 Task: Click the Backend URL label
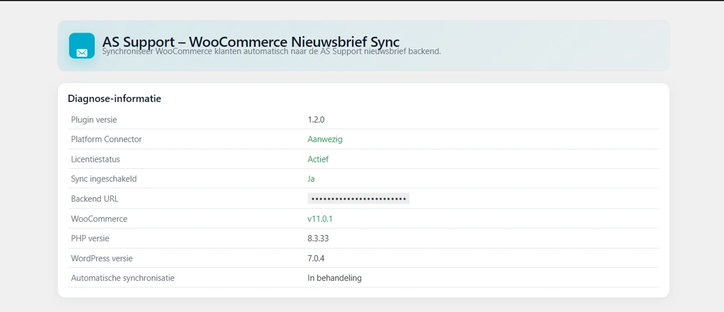pos(95,199)
